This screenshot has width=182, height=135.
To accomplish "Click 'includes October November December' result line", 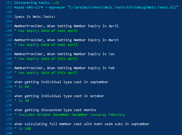I will click(x=70, y=115).
